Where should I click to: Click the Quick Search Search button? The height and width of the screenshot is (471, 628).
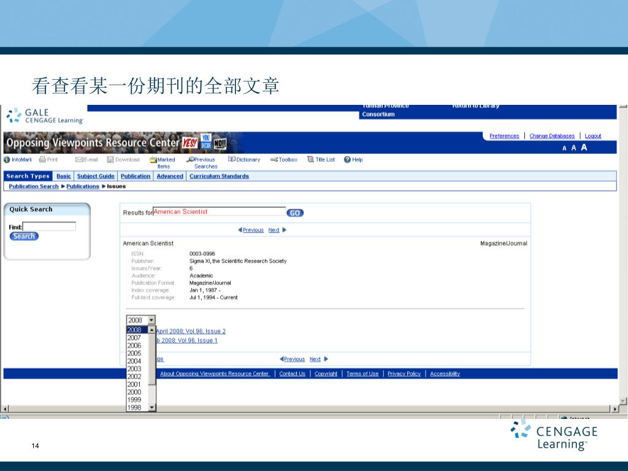(24, 236)
